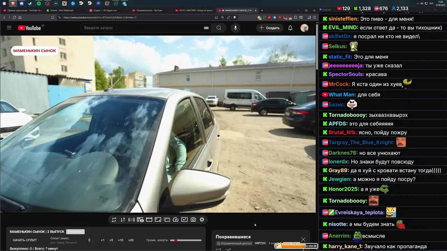This screenshot has width=447, height=251.
Task: Click the eye-screen icon in video toolbar
Action: (x=140, y=220)
